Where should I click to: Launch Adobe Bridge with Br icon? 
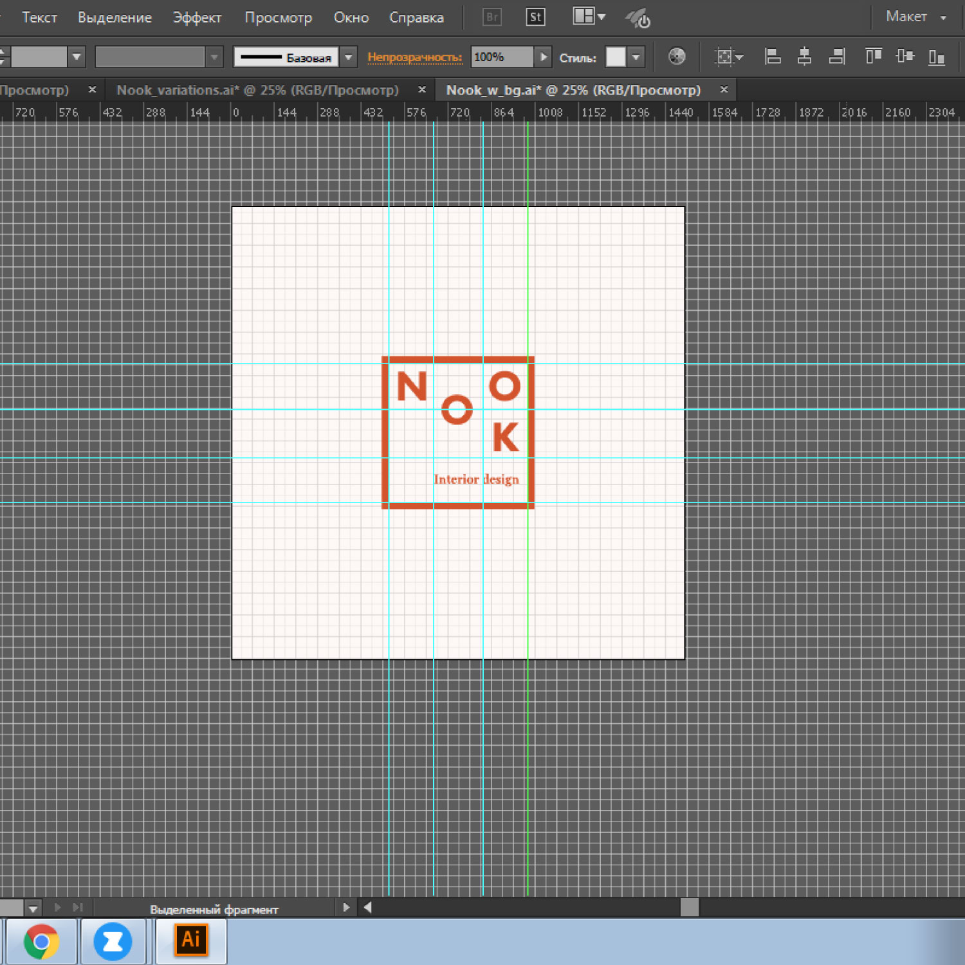pos(492,17)
